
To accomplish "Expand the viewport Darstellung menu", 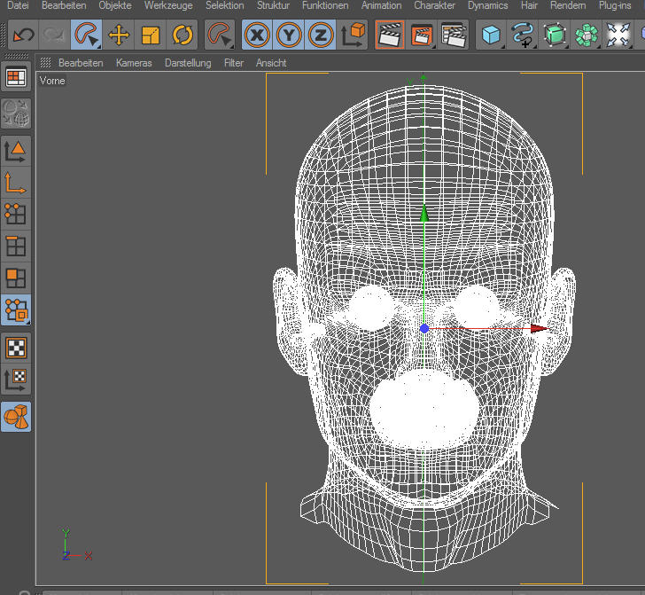I will (x=188, y=63).
